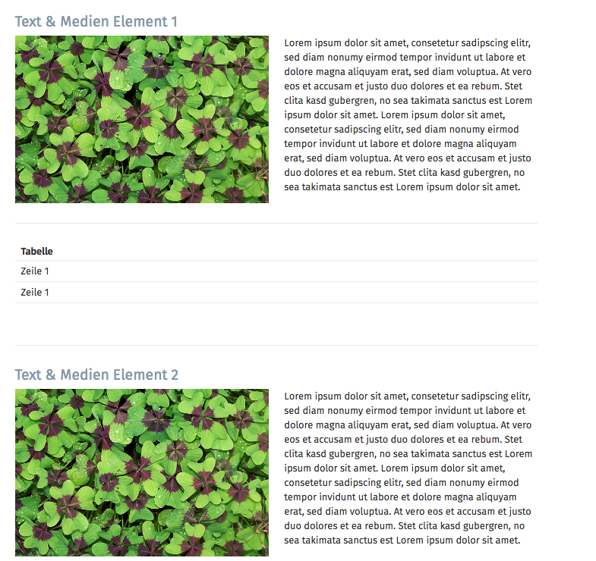Image resolution: width=596 pixels, height=561 pixels.
Task: Click the first word "Lorem" of the second paragraph
Action: [299, 396]
